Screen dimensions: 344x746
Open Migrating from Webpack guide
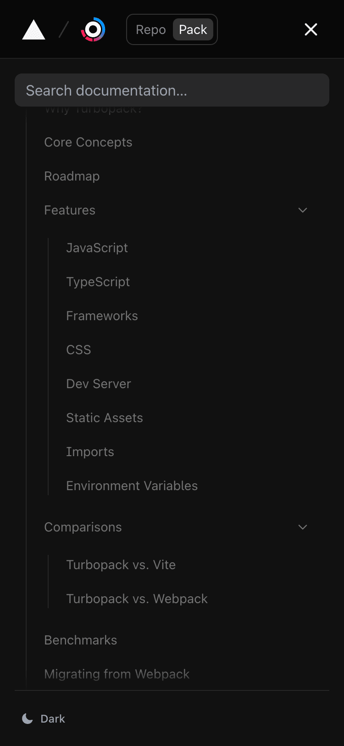[117, 674]
